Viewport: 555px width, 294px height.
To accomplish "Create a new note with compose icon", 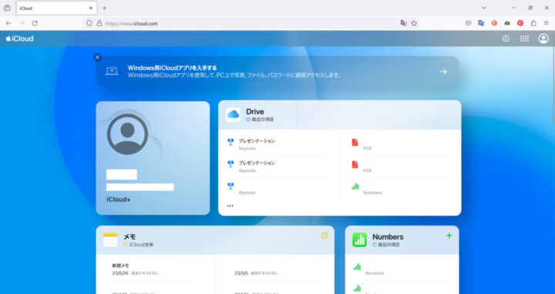I will pos(325,236).
